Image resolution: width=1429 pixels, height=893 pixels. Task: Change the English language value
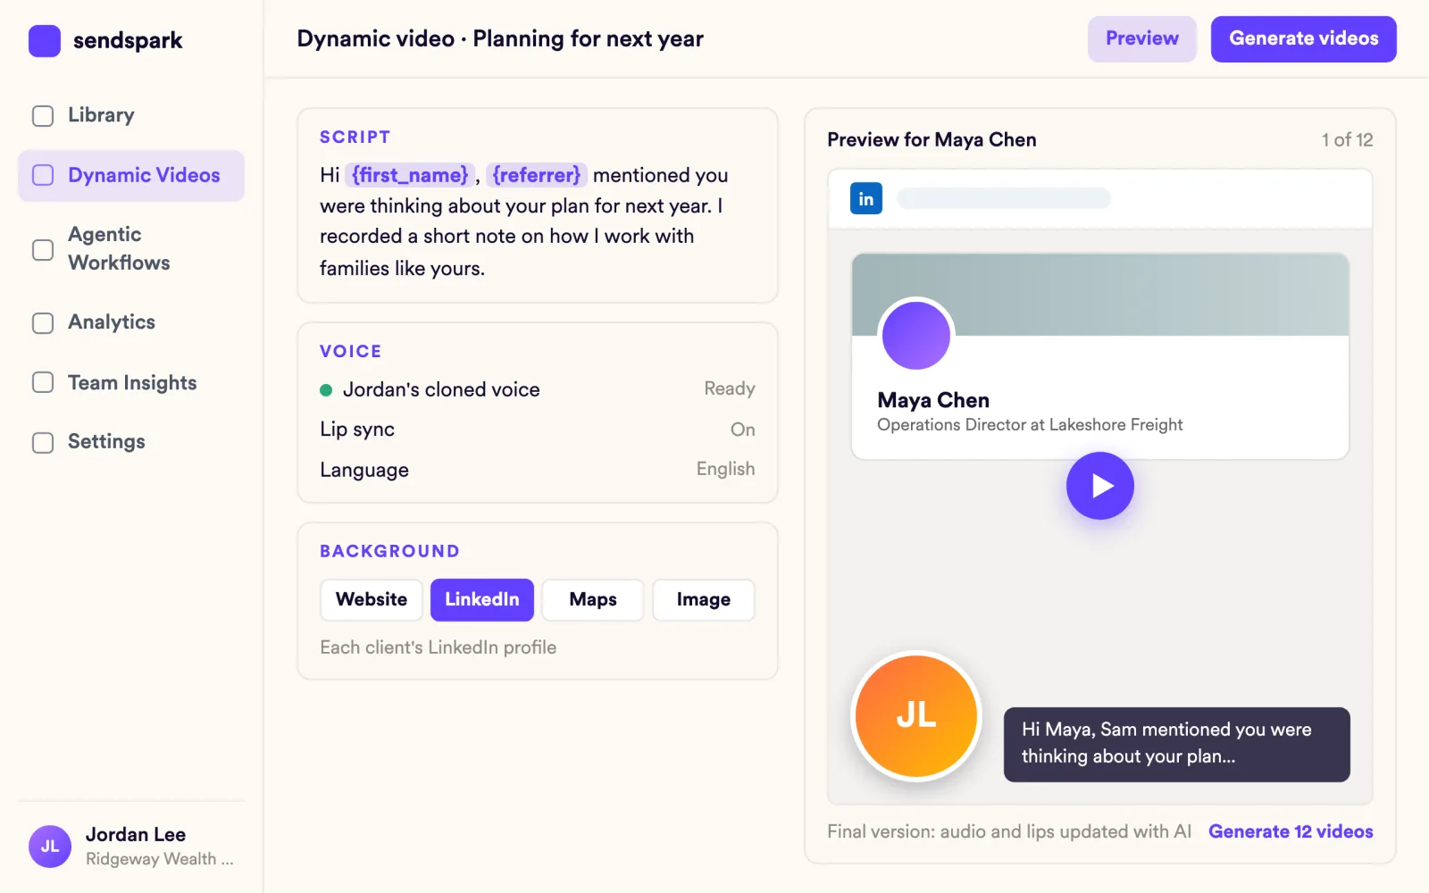coord(725,469)
